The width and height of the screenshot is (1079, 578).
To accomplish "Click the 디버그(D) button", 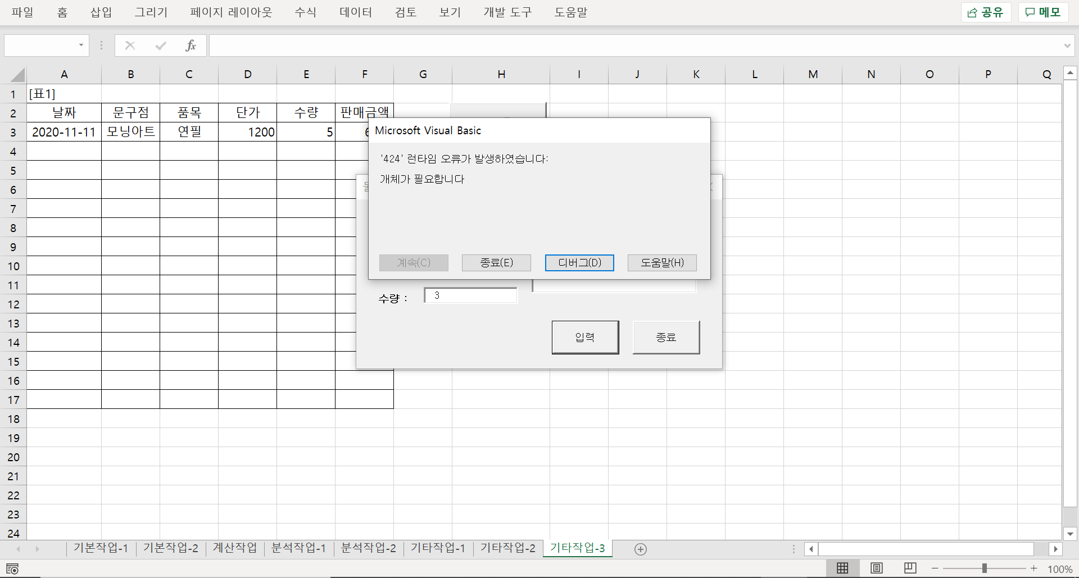I will click(x=579, y=262).
